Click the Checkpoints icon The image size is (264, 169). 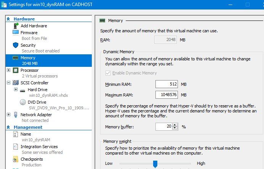[x=16, y=159]
